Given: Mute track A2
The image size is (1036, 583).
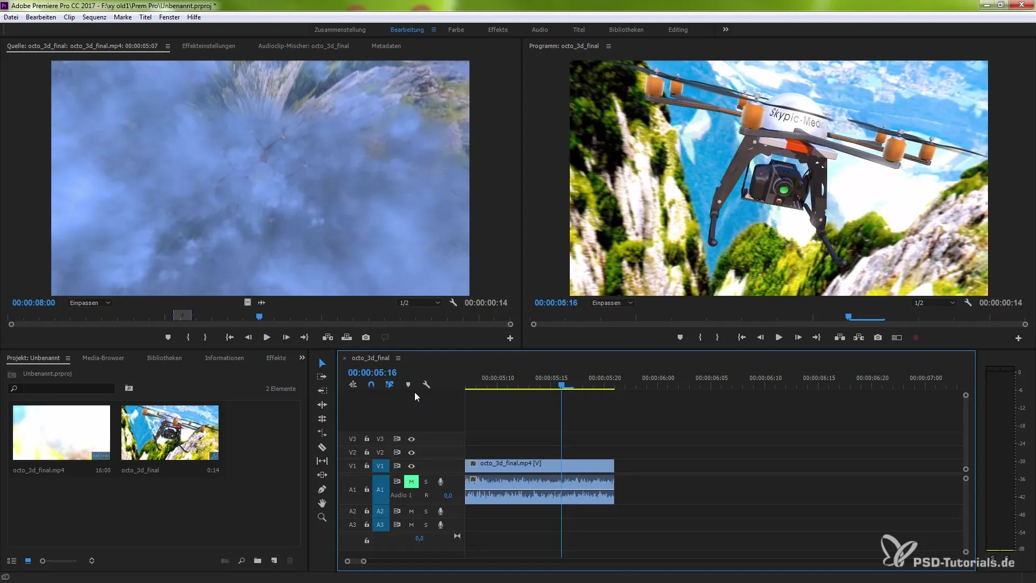Looking at the screenshot, I should coord(411,511).
